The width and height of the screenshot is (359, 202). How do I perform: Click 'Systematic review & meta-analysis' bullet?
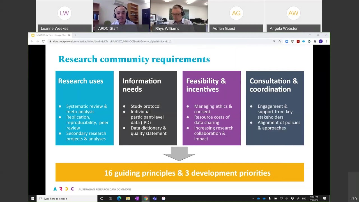(x=87, y=109)
